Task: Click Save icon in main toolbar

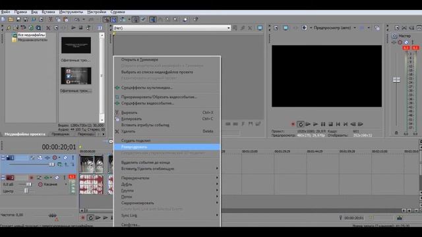Action: pos(18,19)
